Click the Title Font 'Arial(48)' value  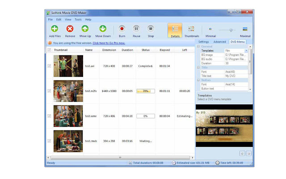[236, 71]
